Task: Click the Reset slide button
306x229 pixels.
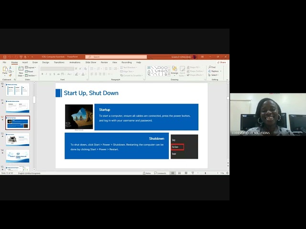Action: point(29,72)
